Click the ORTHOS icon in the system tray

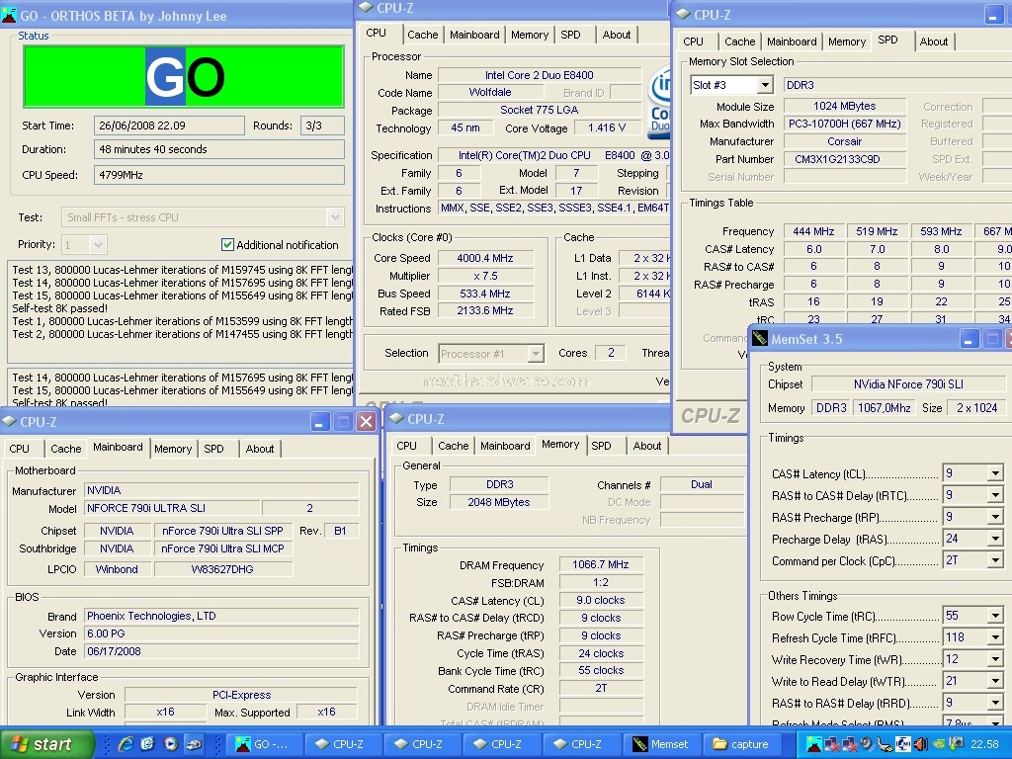(x=814, y=744)
